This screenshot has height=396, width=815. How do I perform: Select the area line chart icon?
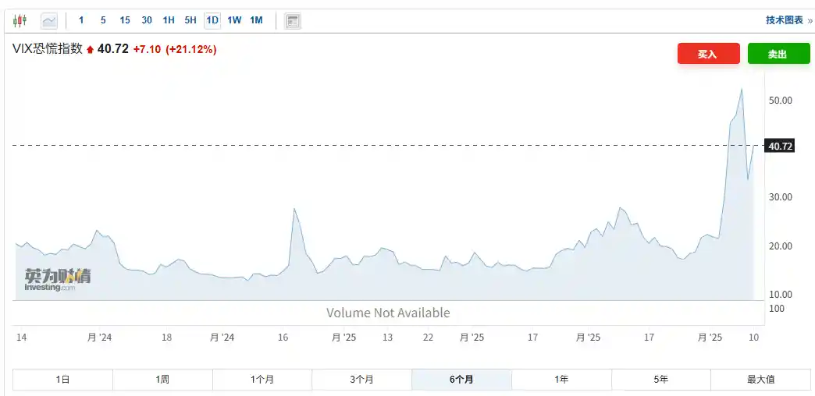coord(49,21)
